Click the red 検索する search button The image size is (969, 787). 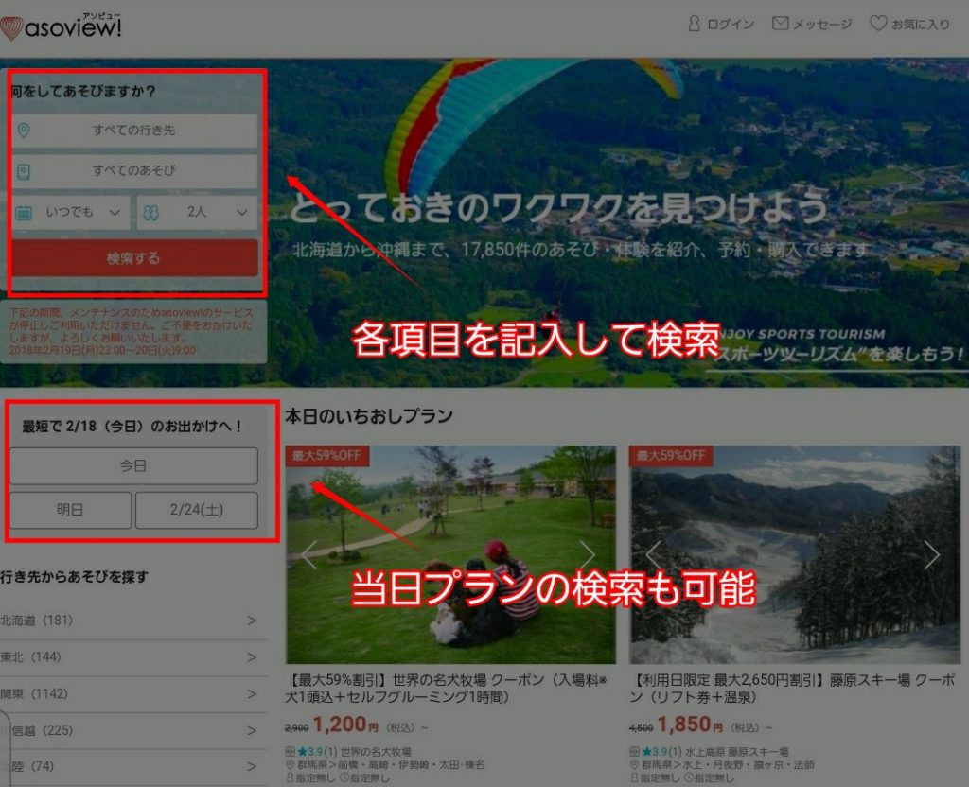coord(134,257)
